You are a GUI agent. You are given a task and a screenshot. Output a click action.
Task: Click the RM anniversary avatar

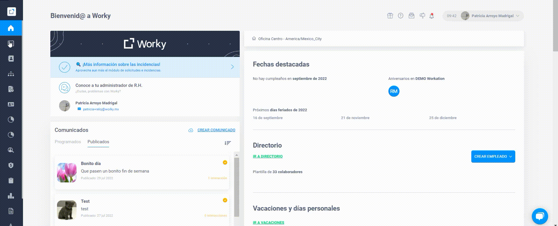coord(394,91)
